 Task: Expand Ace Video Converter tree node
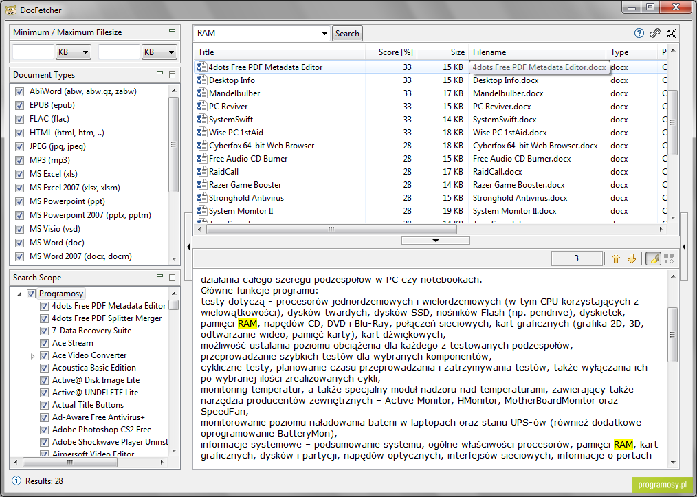click(x=32, y=356)
